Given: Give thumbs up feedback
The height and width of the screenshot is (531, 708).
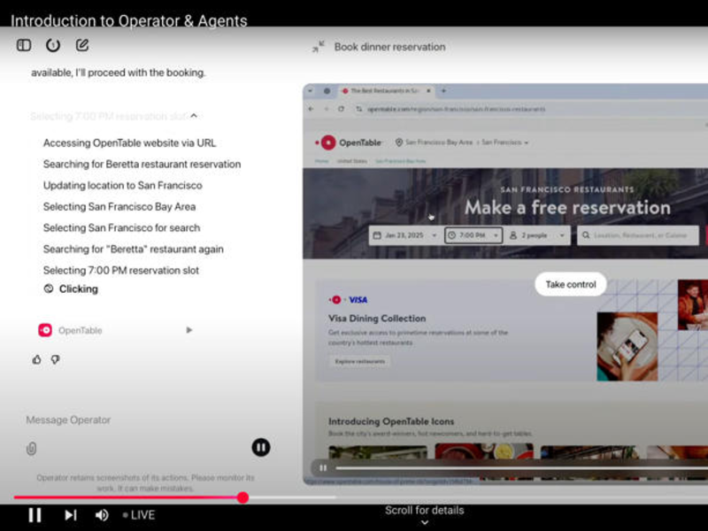Looking at the screenshot, I should tap(36, 359).
